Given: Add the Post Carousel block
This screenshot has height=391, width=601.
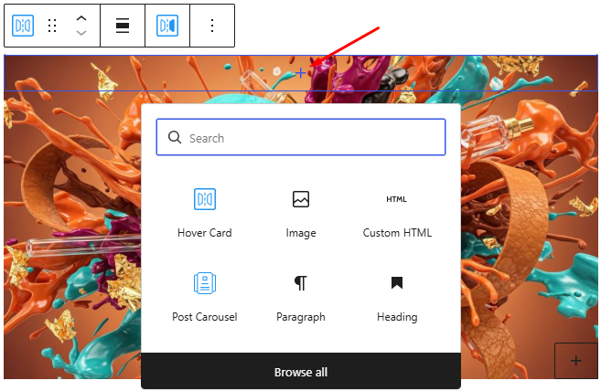Looking at the screenshot, I should [205, 296].
